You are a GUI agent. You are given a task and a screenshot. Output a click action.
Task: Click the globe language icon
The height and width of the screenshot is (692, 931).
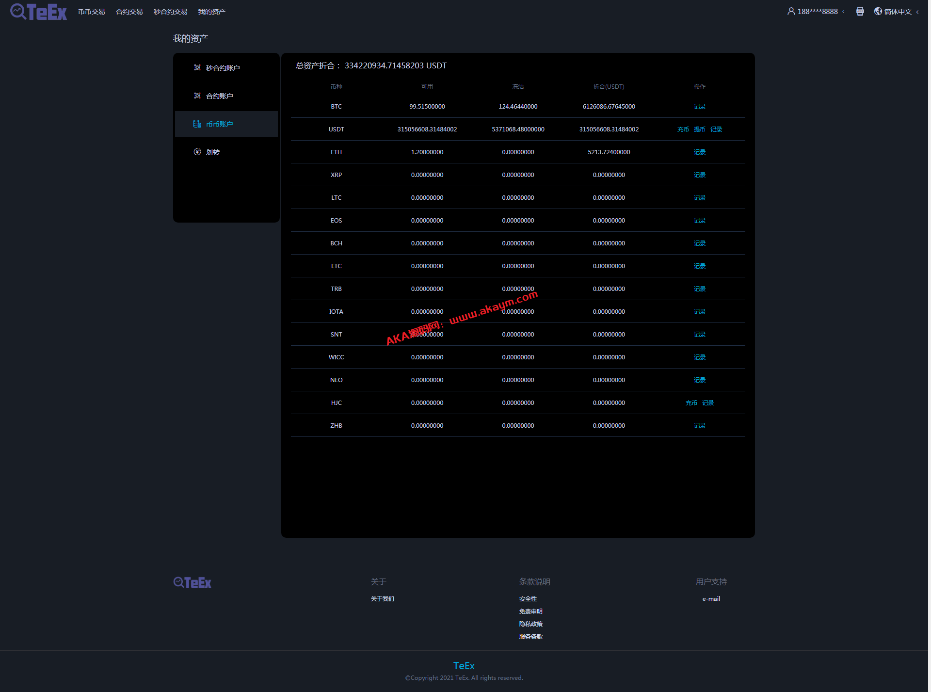coord(878,11)
